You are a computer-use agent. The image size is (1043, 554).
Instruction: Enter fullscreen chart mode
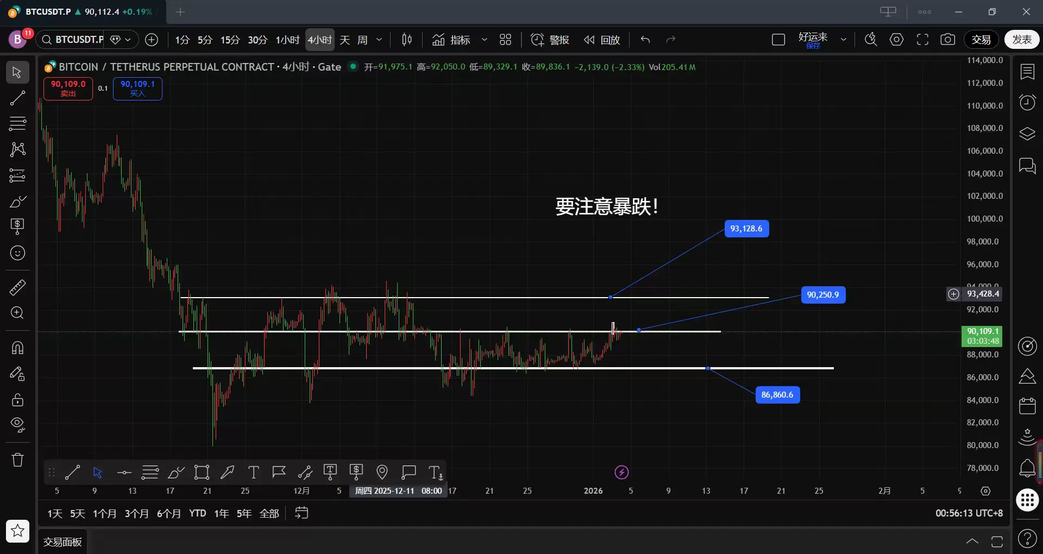[x=922, y=40]
